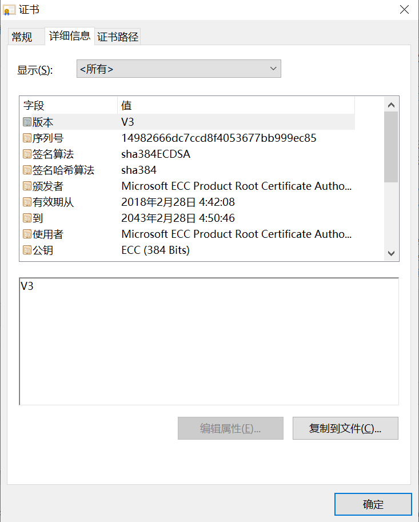Click the 颁发者 field icon

pos(27,186)
